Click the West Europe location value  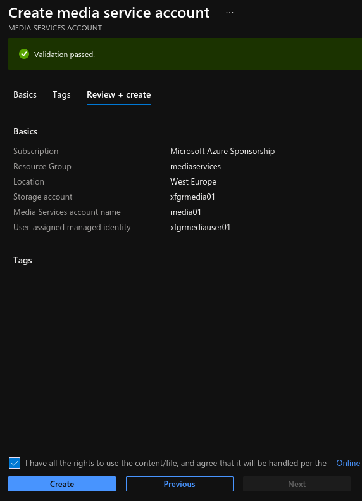(x=193, y=181)
